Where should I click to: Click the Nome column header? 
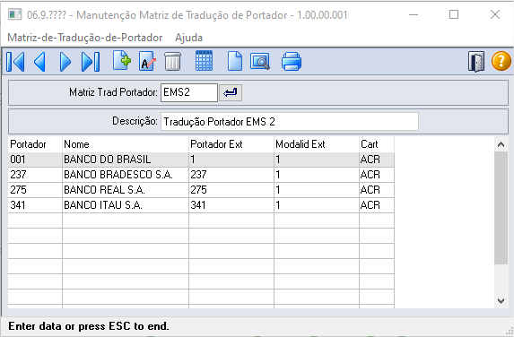click(126, 144)
